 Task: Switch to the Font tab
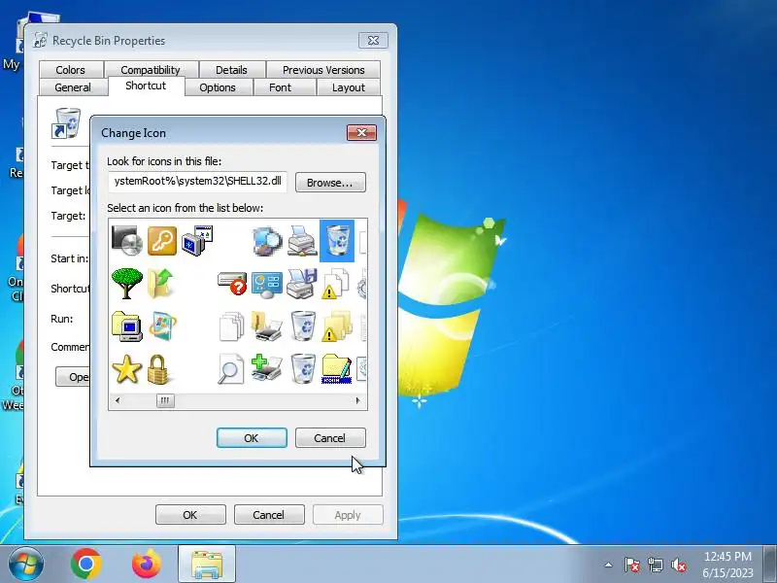pos(280,87)
